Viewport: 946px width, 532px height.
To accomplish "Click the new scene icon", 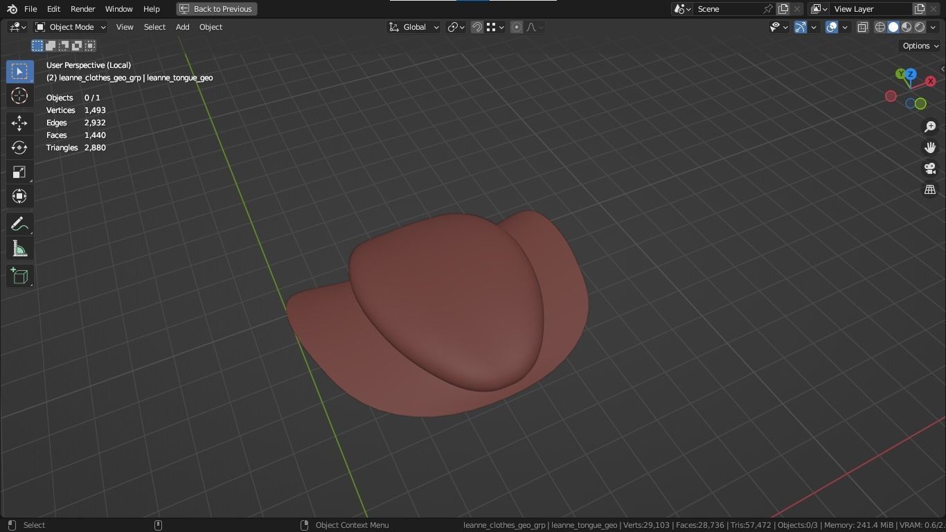I will 783,9.
